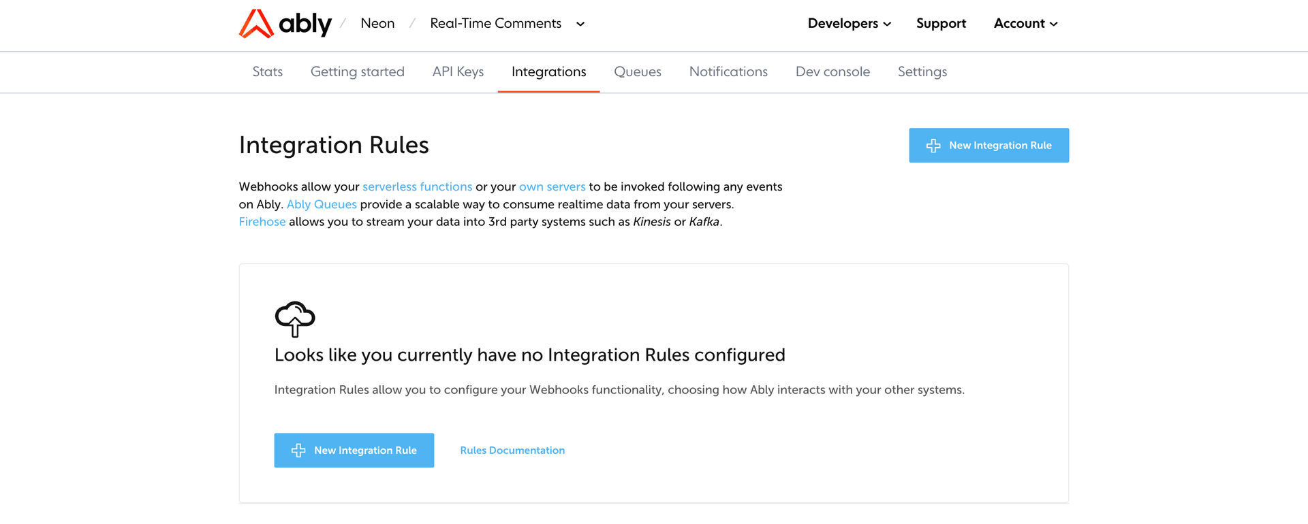Click the cloud upload icon
1308x524 pixels.
[x=294, y=318]
